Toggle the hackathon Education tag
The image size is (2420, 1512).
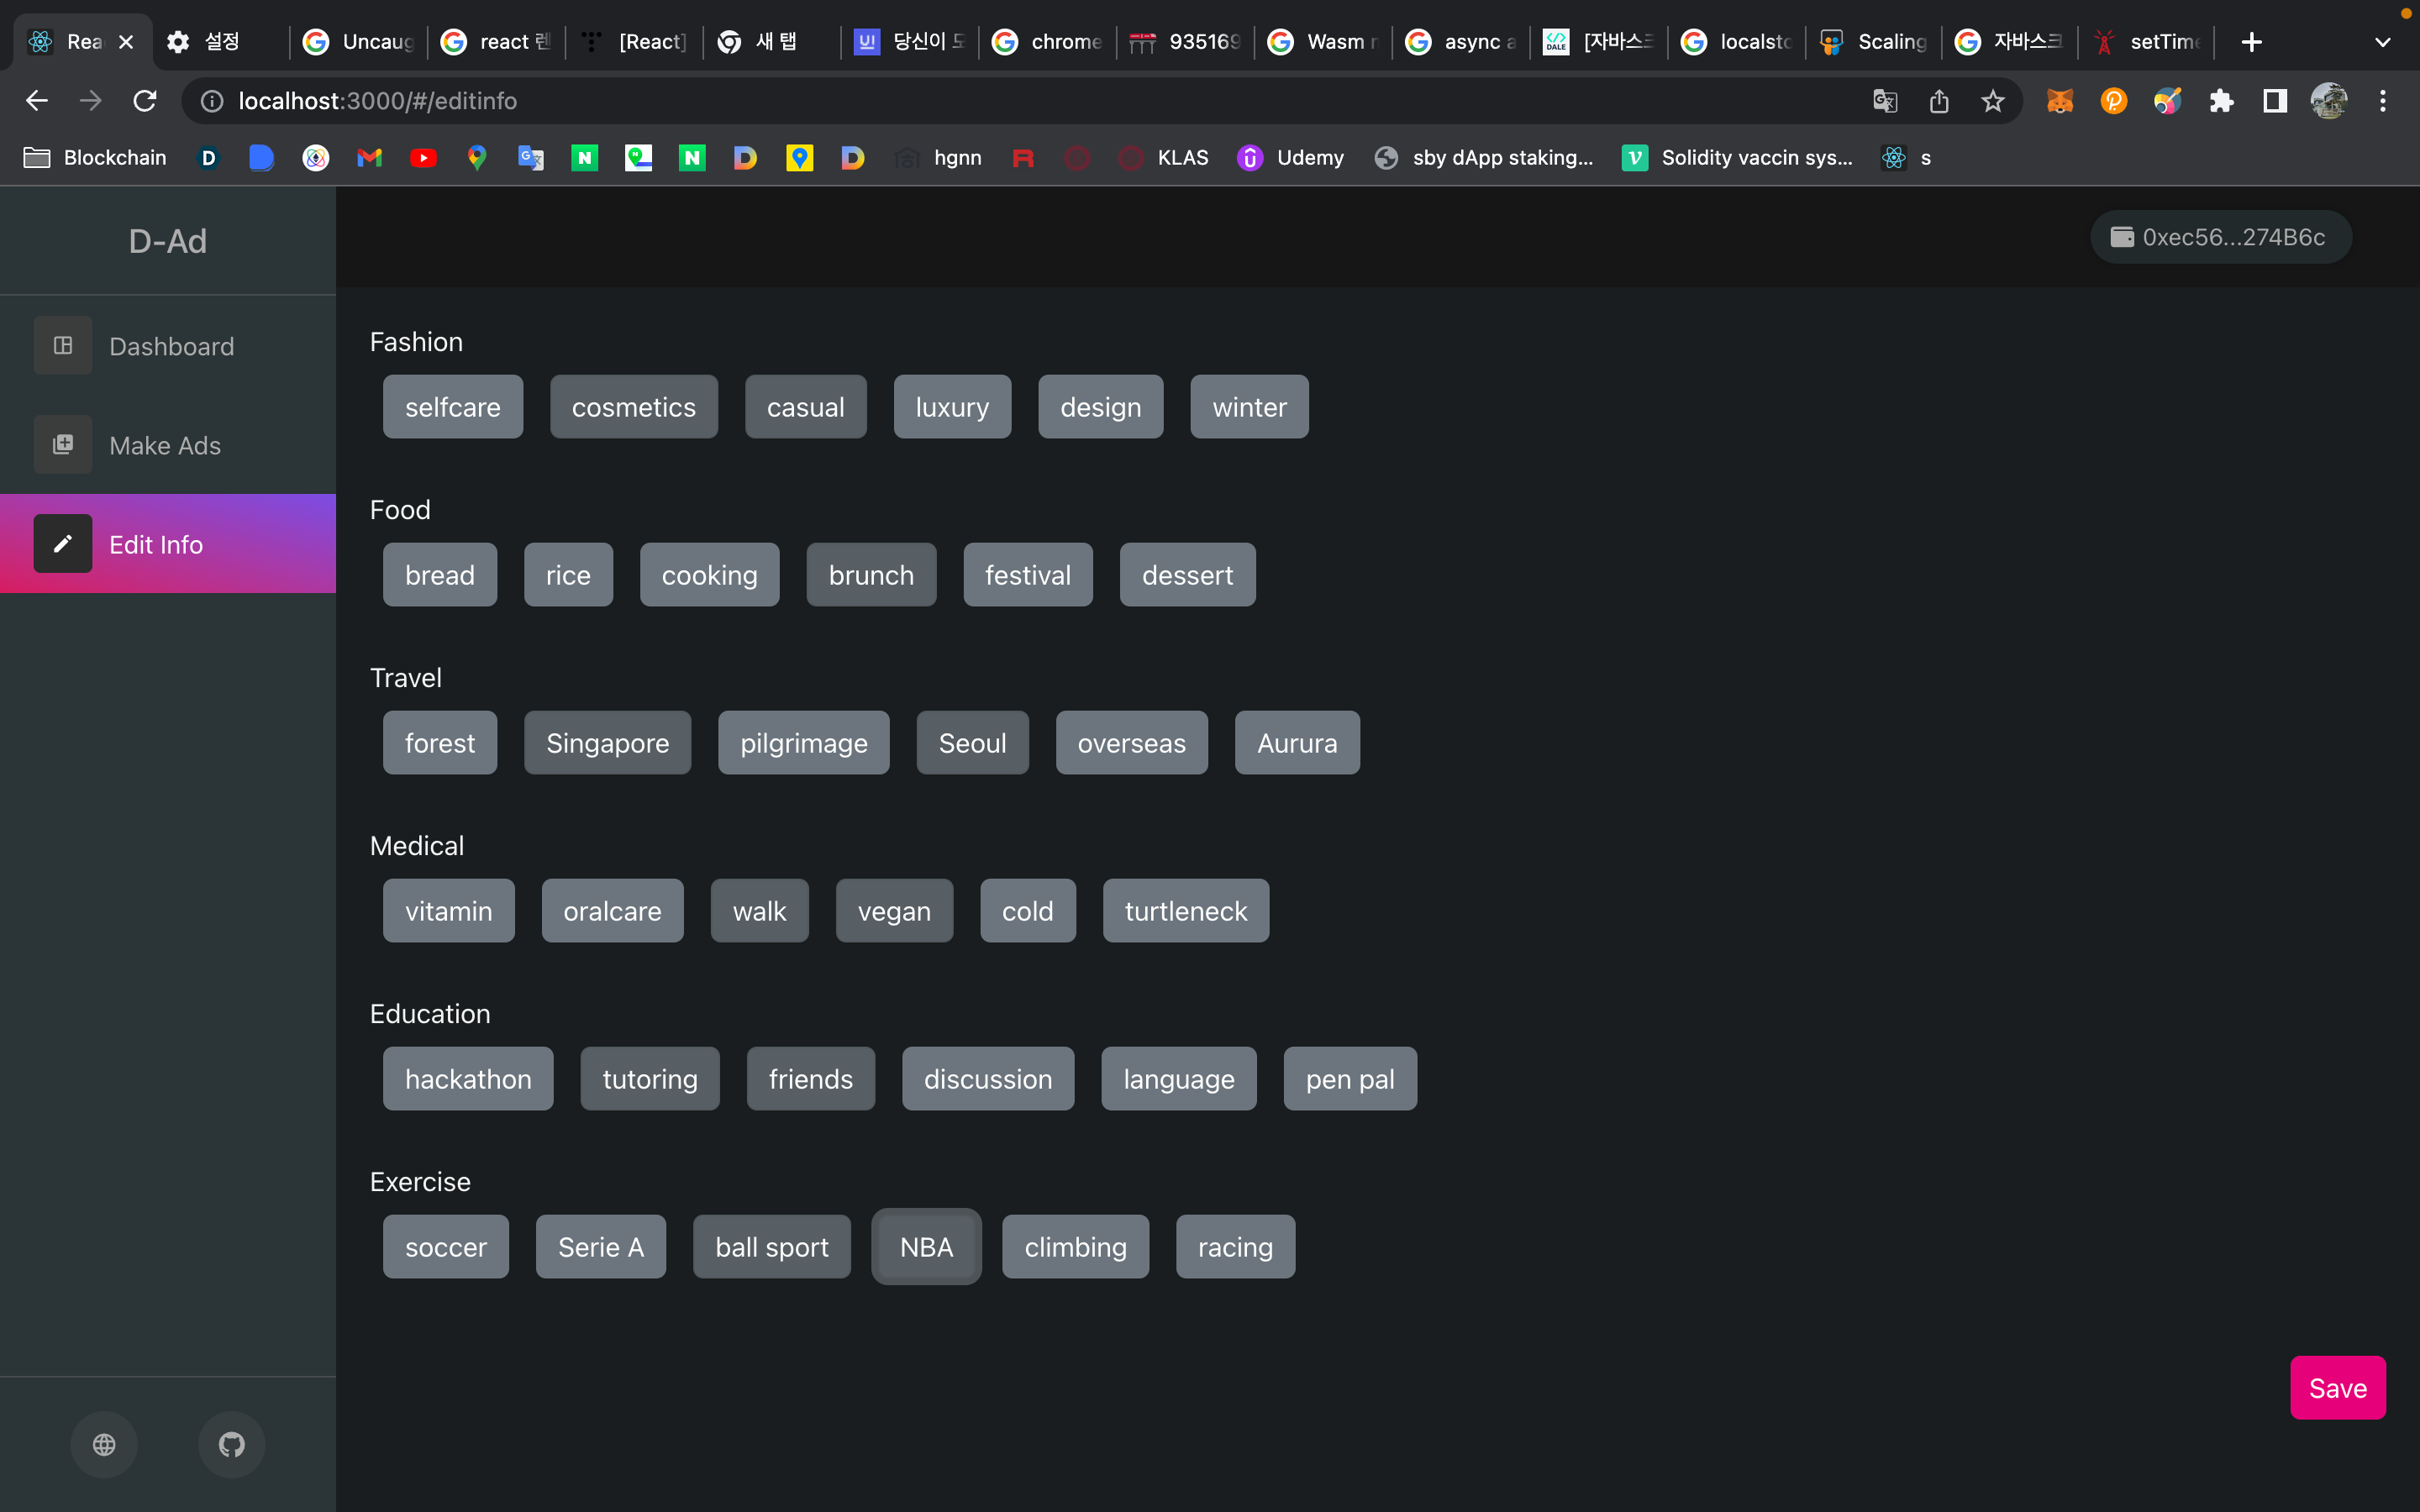pyautogui.click(x=467, y=1079)
